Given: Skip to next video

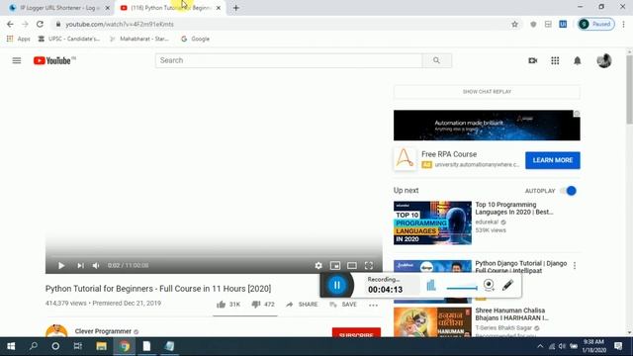Looking at the screenshot, I should click(80, 266).
